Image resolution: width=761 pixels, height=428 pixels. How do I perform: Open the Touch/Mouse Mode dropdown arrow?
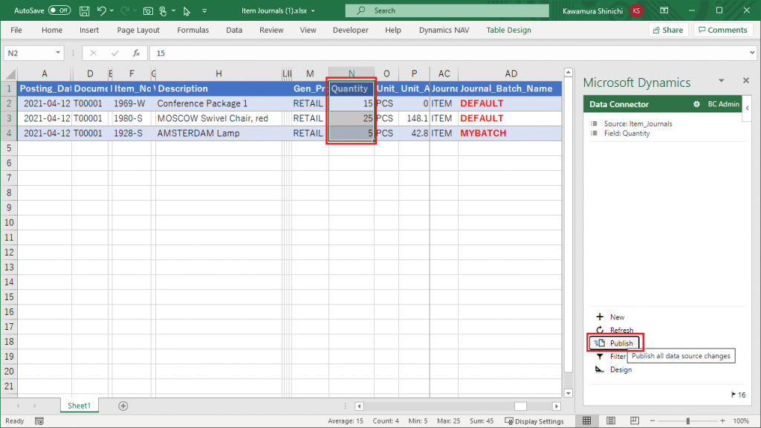173,10
